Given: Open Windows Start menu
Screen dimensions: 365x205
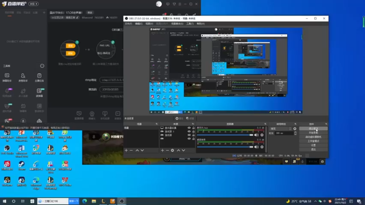Looking at the screenshot, I should (x=5, y=201).
